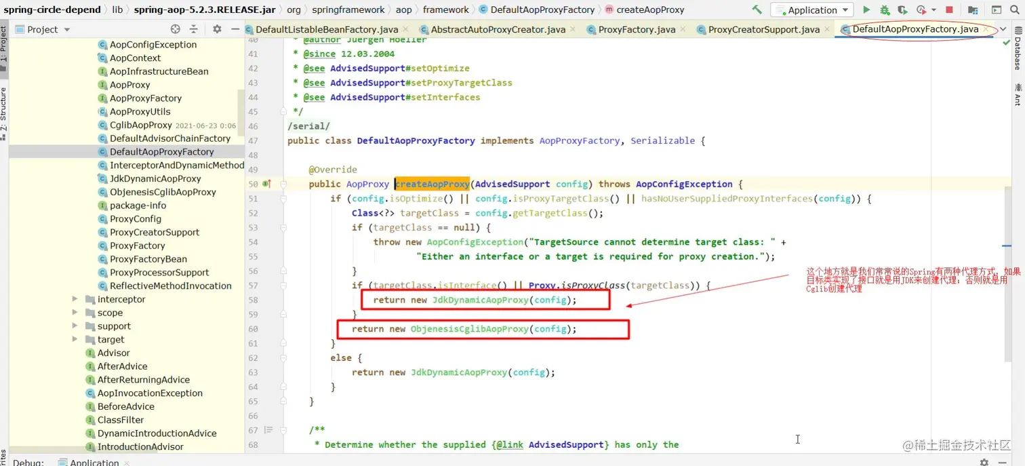Open the Application tab in Debug panel
The height and width of the screenshot is (466, 1025).
[94, 463]
